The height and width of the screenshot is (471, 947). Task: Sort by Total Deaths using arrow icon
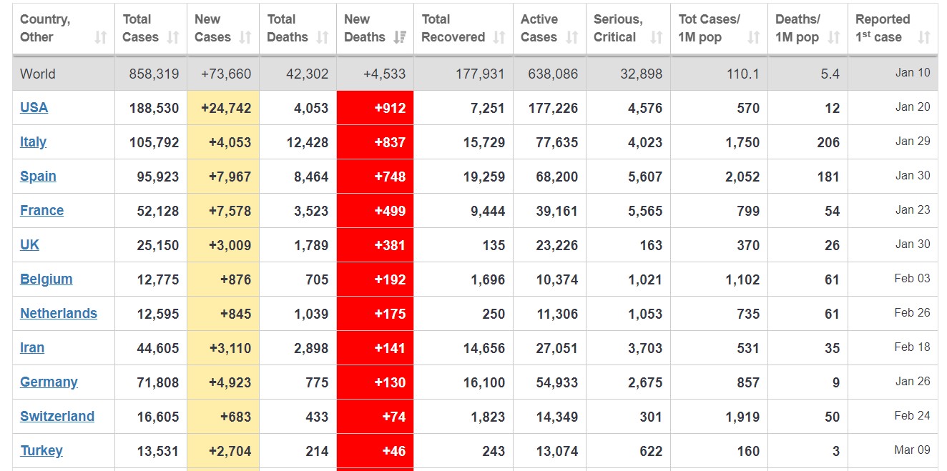coord(323,37)
